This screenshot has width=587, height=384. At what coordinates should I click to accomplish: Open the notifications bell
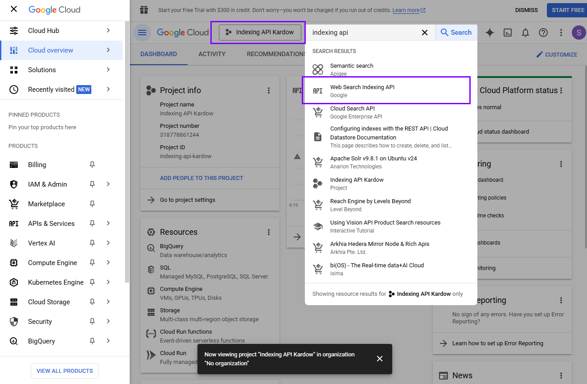(525, 32)
